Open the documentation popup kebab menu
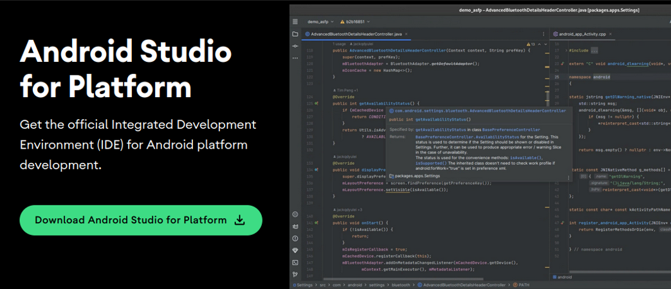The height and width of the screenshot is (289, 671). 568,177
